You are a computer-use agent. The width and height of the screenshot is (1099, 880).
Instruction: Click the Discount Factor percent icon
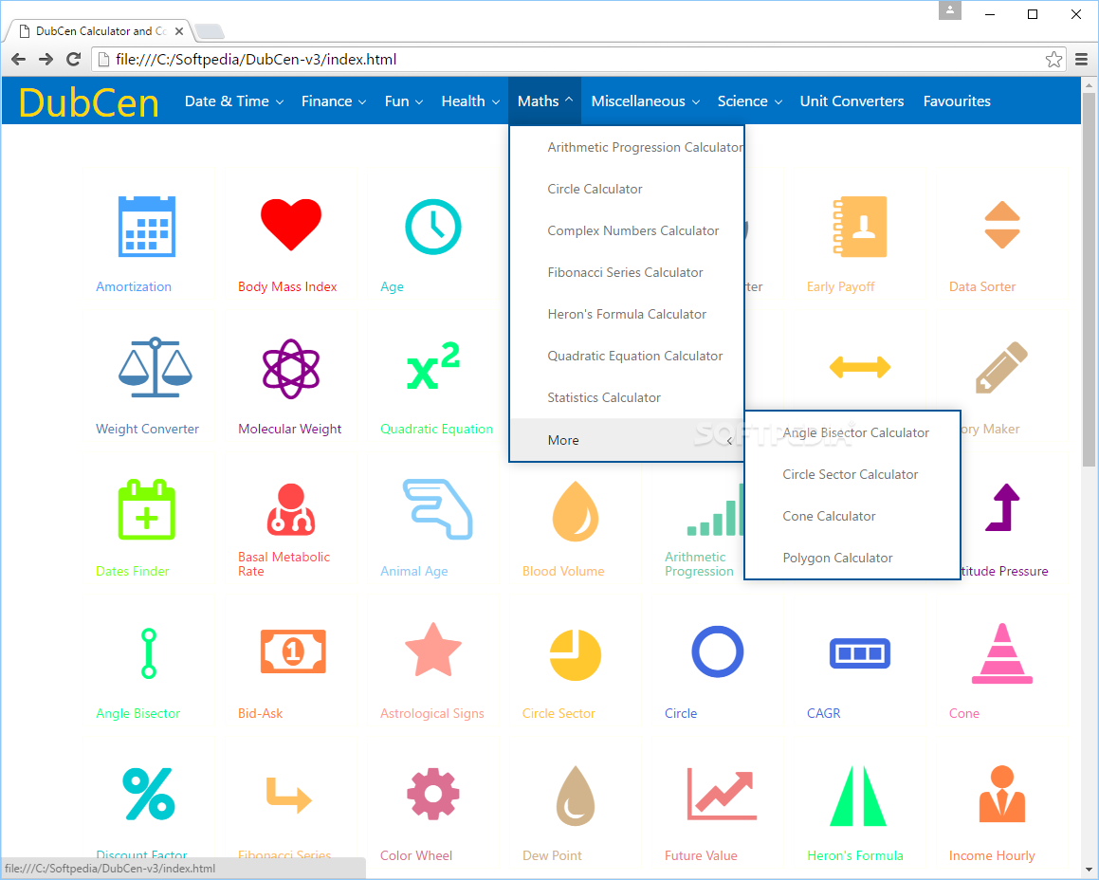click(149, 794)
